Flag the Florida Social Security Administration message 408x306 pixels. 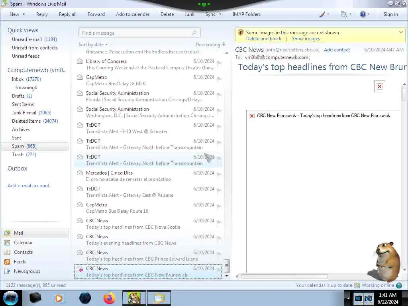[x=219, y=95]
